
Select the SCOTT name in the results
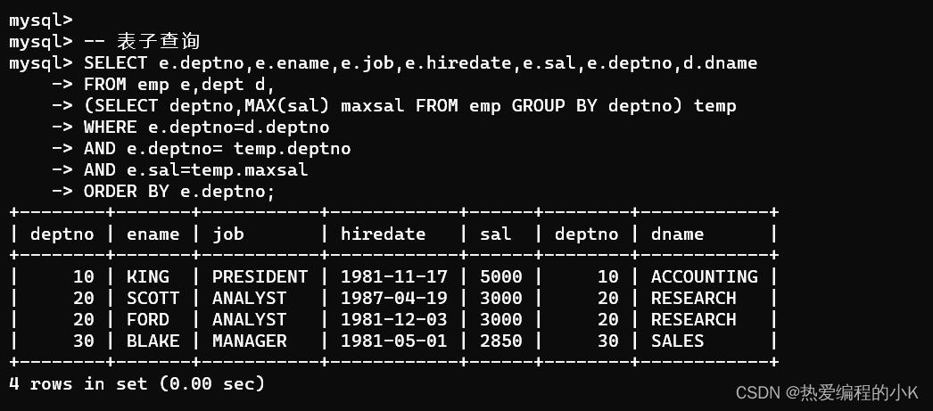pos(153,298)
